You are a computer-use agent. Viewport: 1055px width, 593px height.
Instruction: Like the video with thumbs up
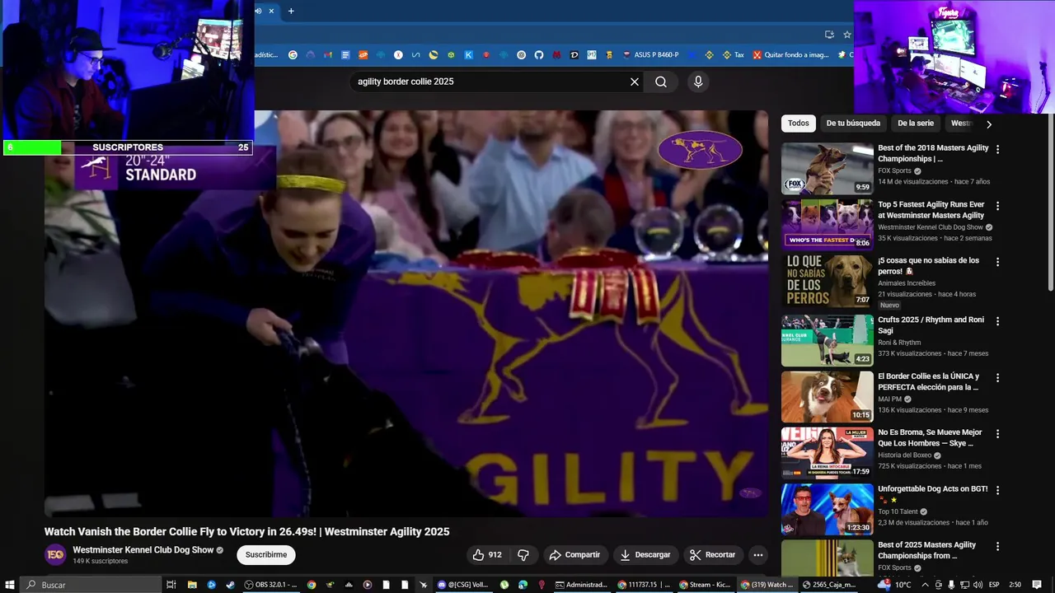click(487, 555)
